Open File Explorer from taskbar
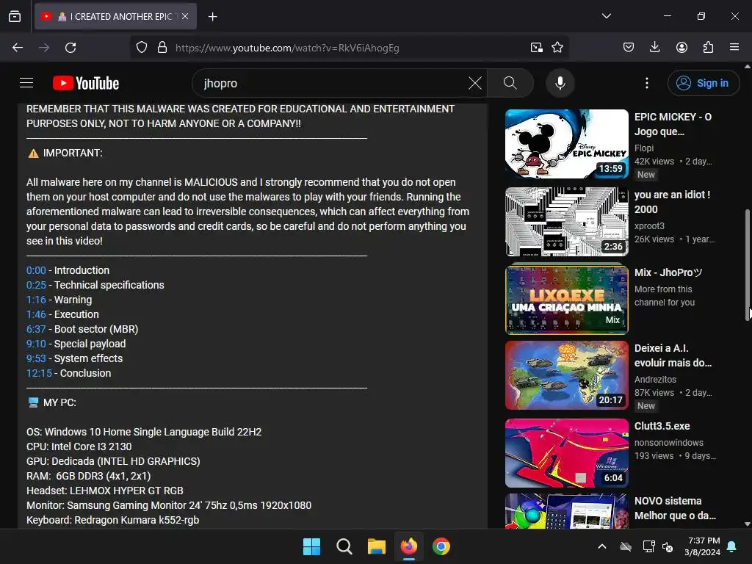The height and width of the screenshot is (564, 752). point(377,546)
